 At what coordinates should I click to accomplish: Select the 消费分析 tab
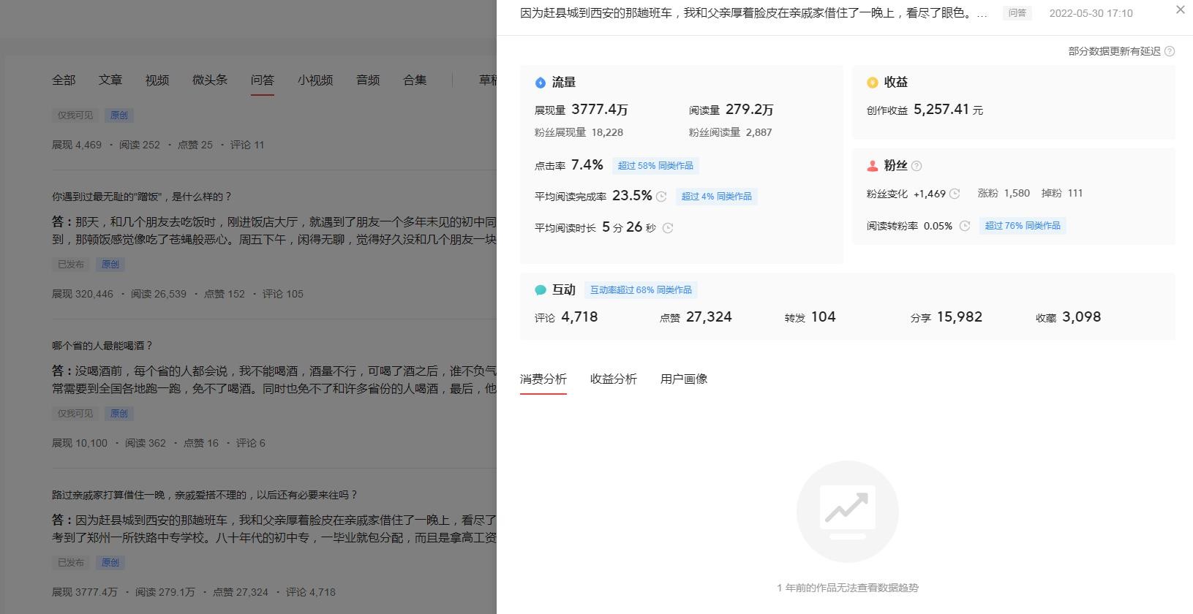(x=543, y=379)
